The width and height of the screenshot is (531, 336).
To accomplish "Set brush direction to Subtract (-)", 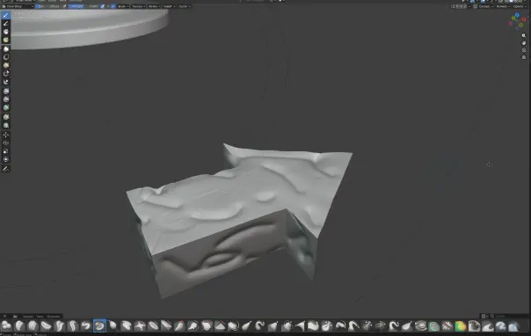I will click(x=113, y=6).
